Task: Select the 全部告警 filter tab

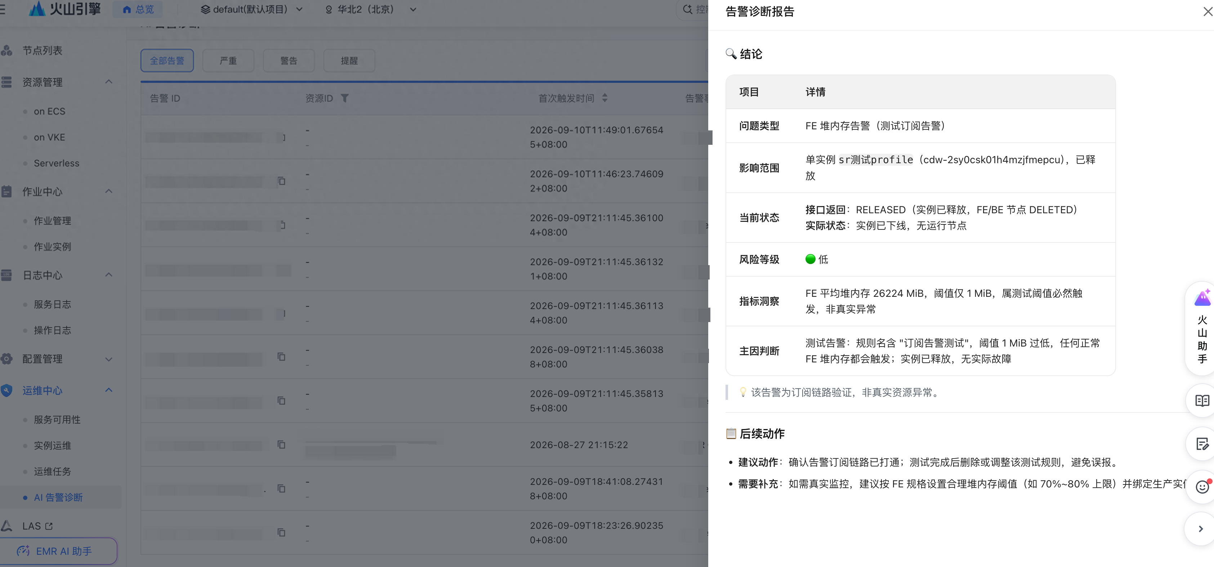Action: 167,61
